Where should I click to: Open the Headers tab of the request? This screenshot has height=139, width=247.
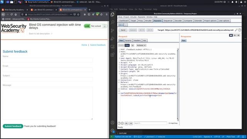(x=137, y=41)
